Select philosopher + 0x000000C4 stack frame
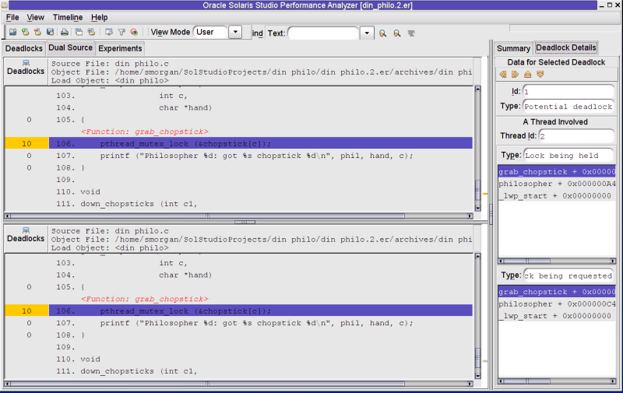 tap(557, 304)
